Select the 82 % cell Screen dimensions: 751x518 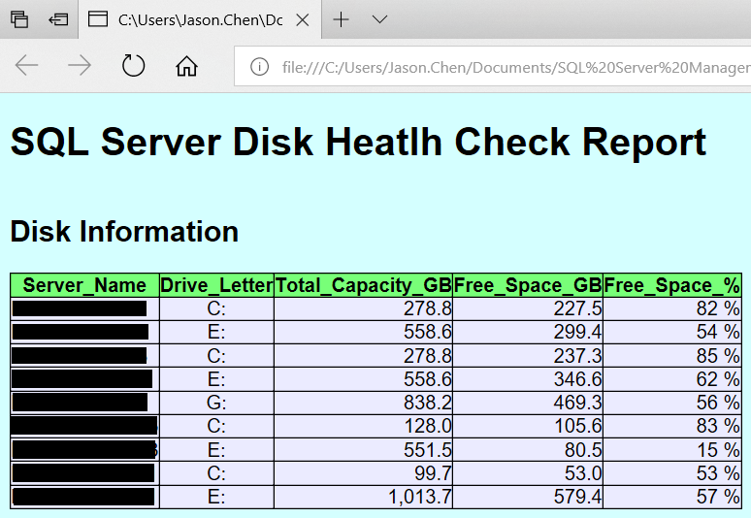click(672, 308)
